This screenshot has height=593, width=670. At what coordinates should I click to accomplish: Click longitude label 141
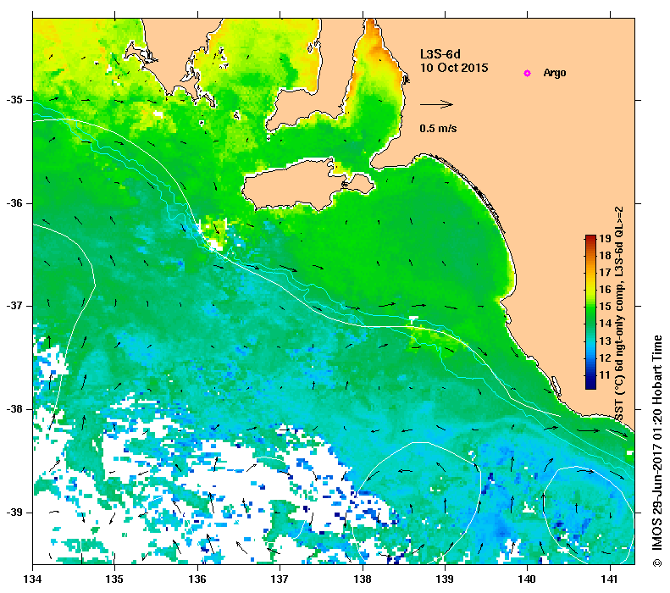610,579
